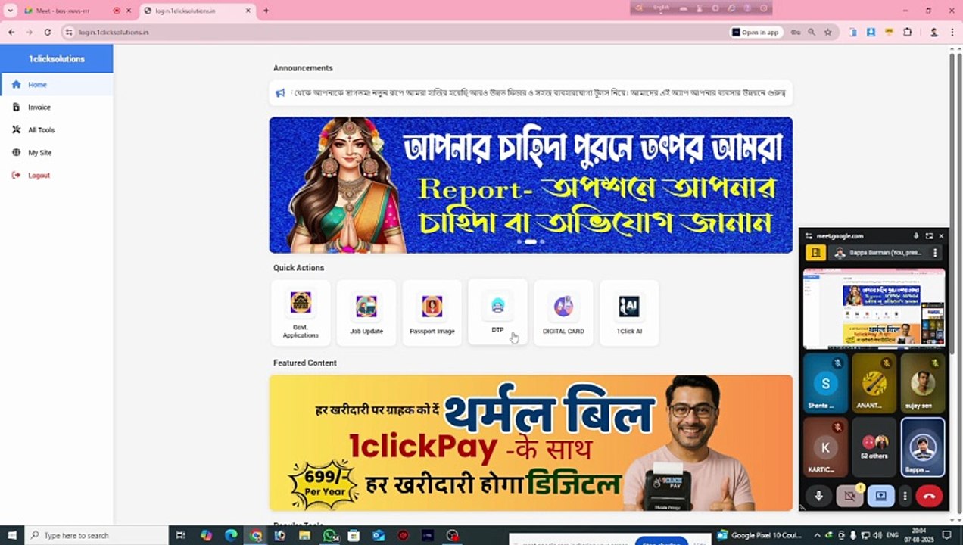Reload the current page

coord(47,33)
